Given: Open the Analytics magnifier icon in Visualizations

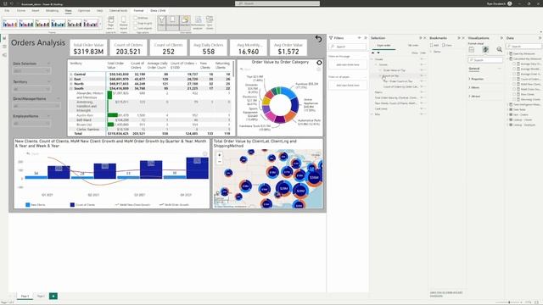Looking at the screenshot, I should (500, 50).
